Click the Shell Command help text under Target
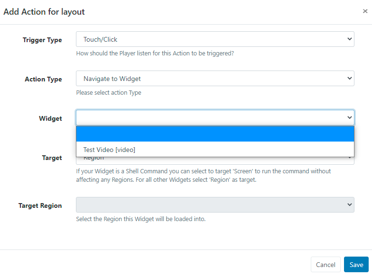 pyautogui.click(x=204, y=175)
